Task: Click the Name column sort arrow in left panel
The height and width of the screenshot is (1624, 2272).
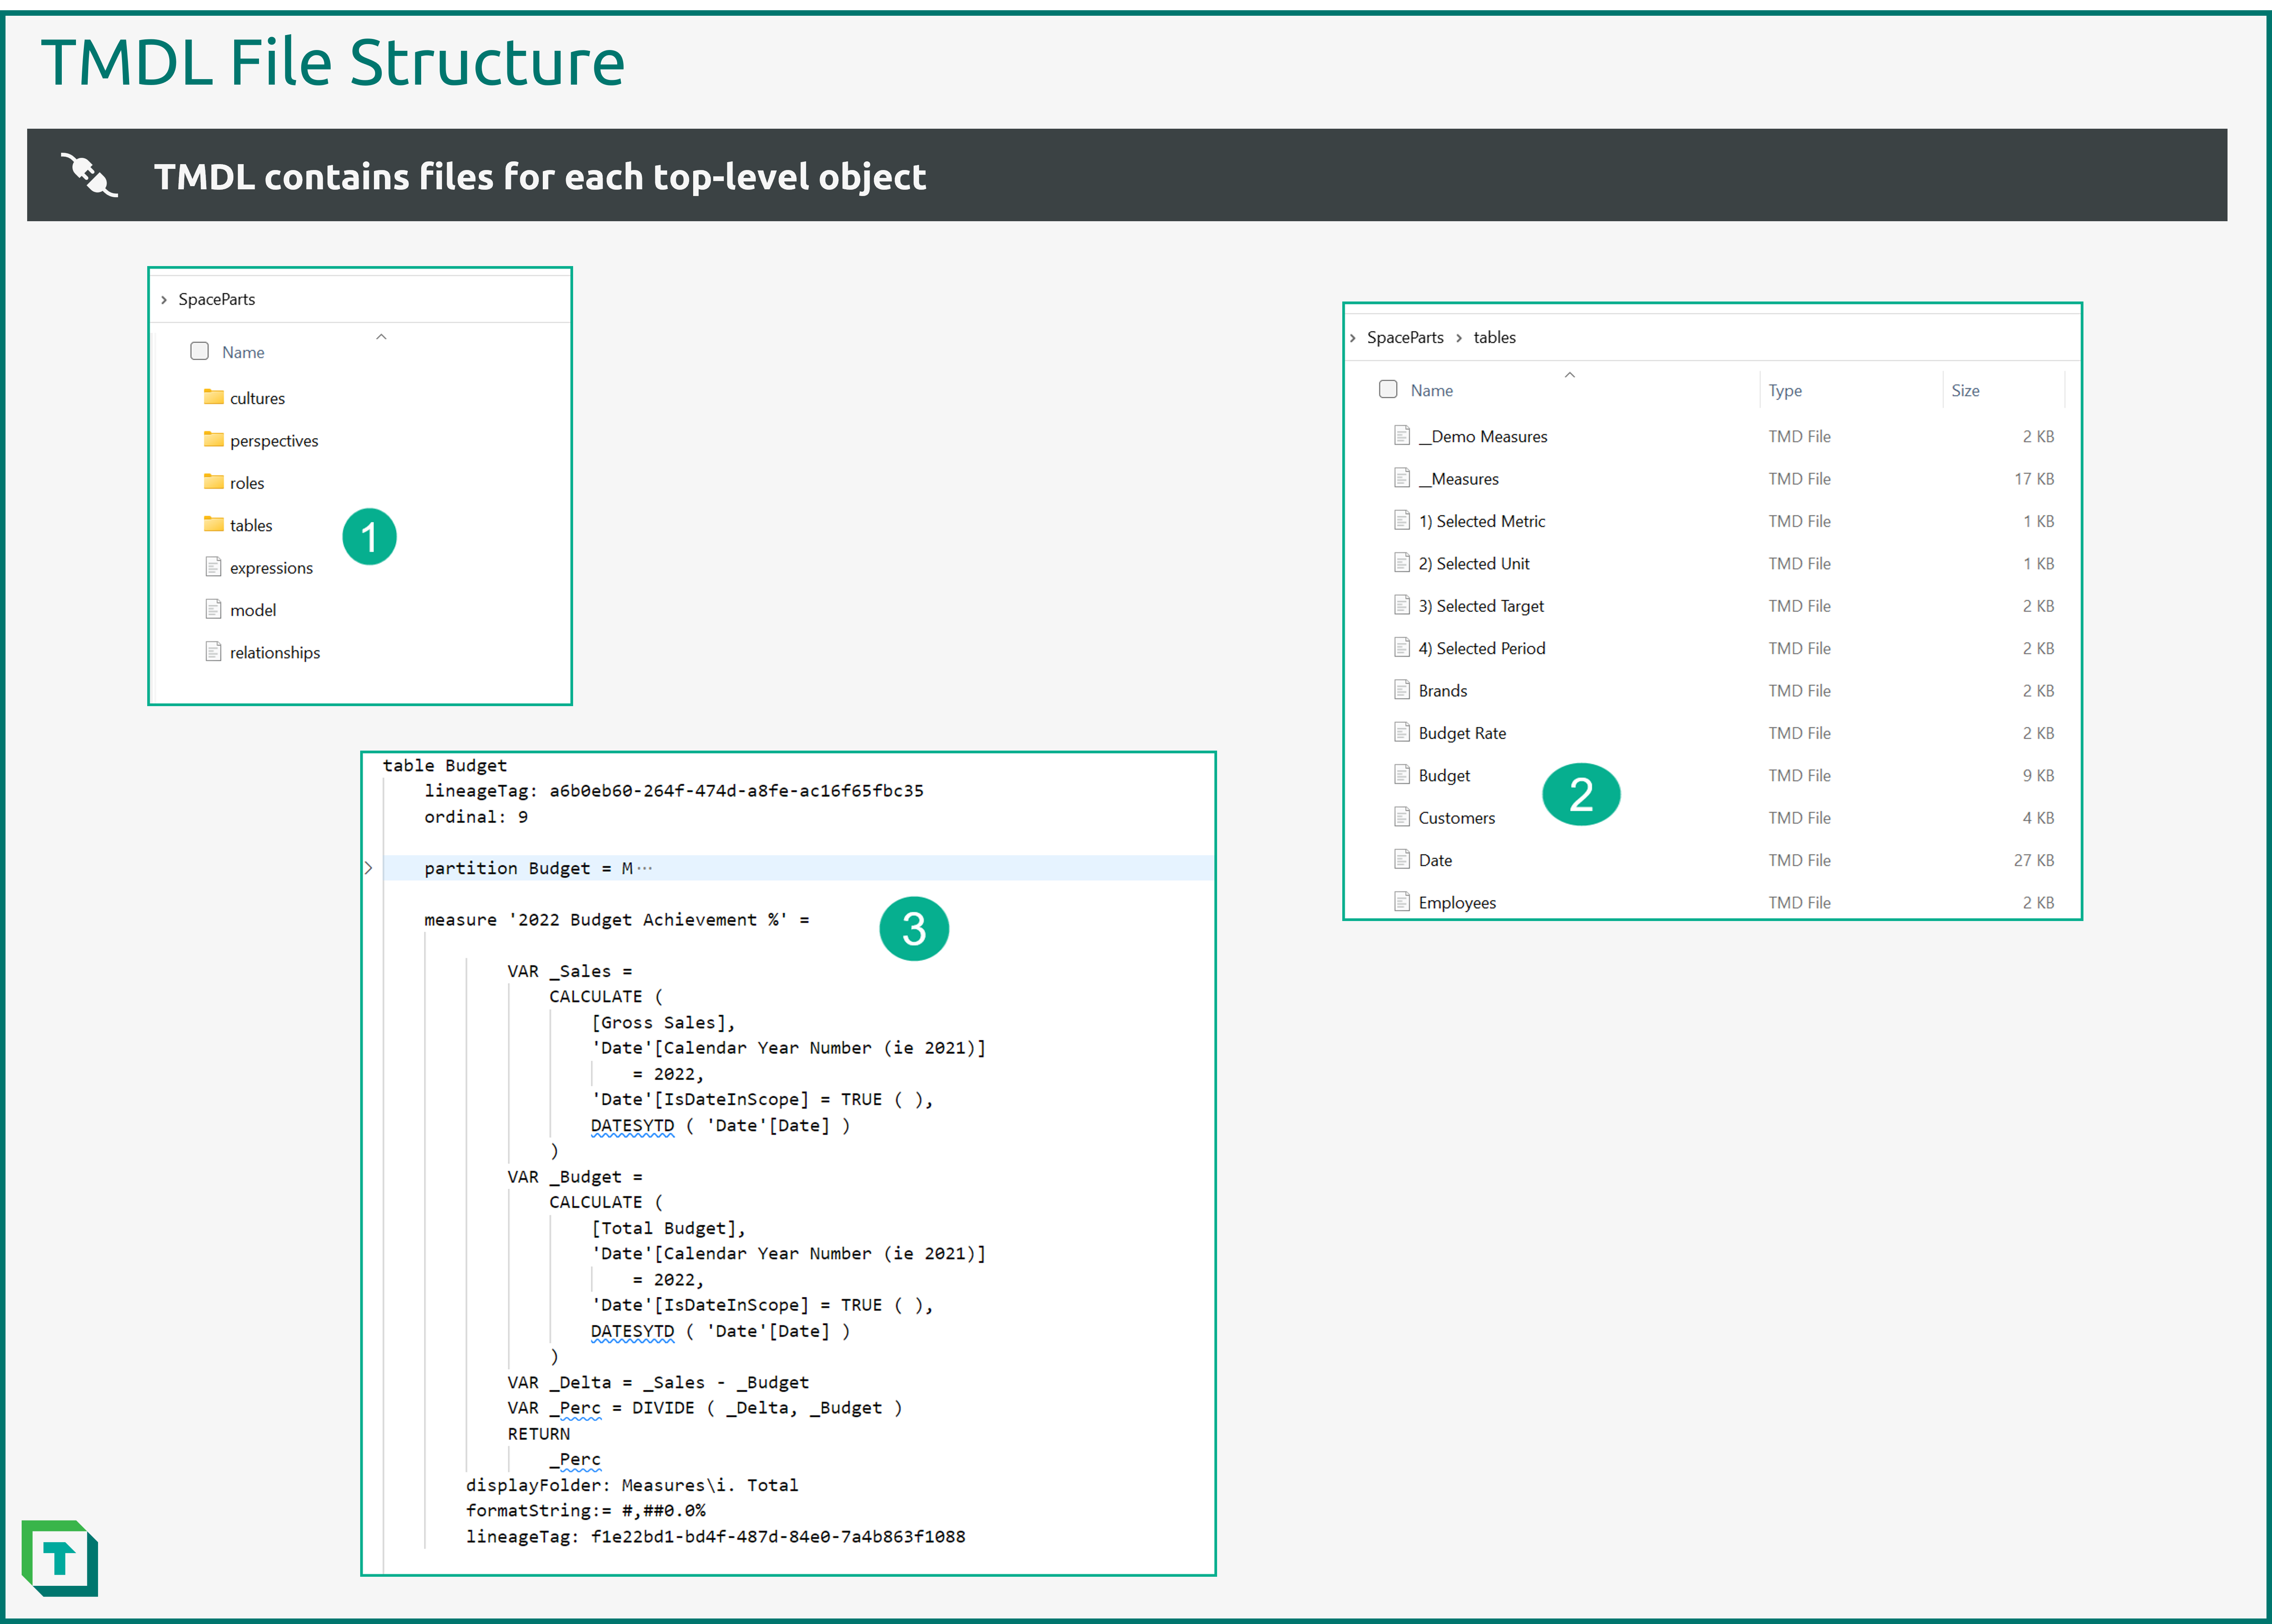Action: tap(381, 337)
